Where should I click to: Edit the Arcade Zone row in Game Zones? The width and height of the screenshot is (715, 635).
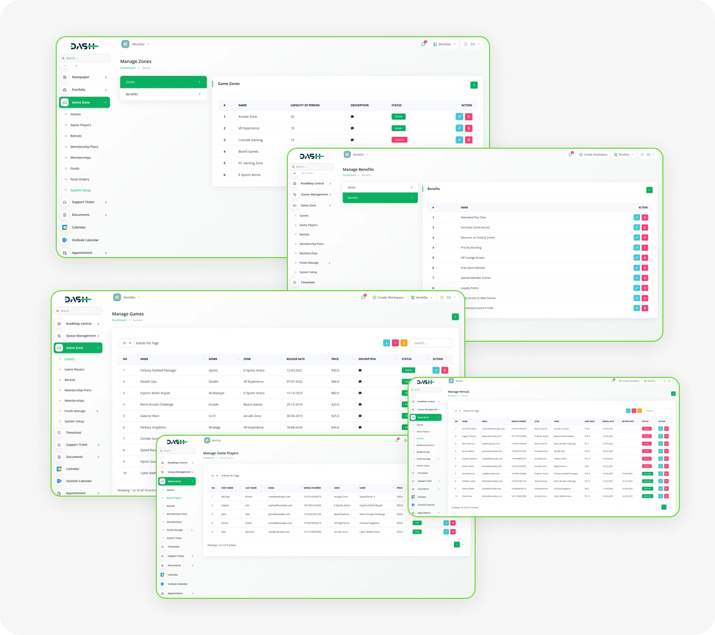coord(459,117)
